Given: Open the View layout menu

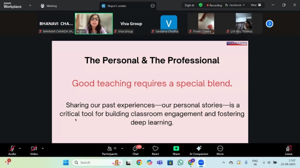Looking at the screenshot, I should (x=255, y=5).
